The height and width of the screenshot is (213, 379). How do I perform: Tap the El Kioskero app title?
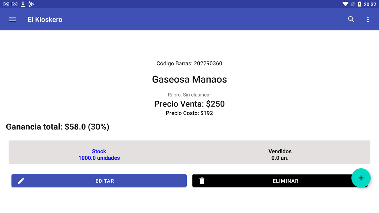click(x=45, y=19)
